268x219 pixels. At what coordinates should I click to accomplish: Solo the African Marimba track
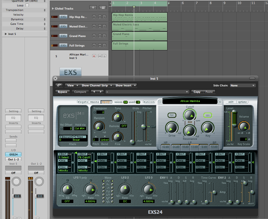(x=104, y=56)
